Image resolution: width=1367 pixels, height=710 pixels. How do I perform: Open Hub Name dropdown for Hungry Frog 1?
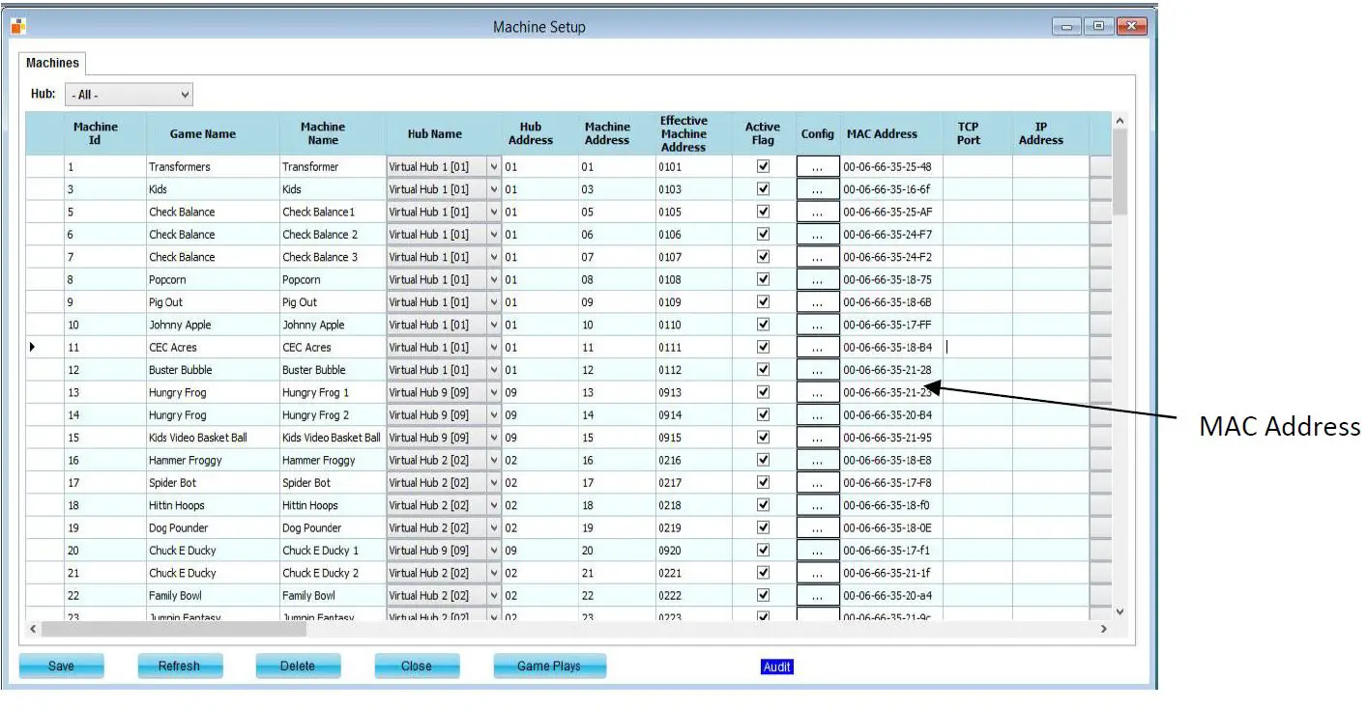[x=494, y=393]
